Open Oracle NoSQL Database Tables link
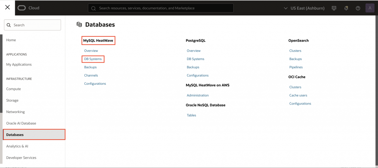Viewport: 378px width, 168px height. pyautogui.click(x=192, y=115)
